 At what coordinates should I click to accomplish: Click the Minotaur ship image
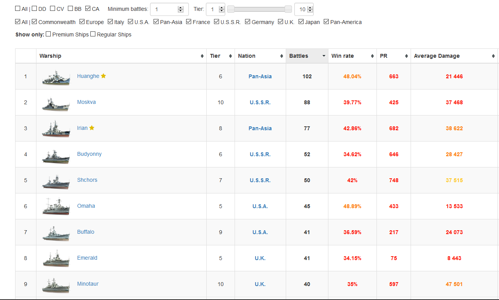click(x=56, y=285)
